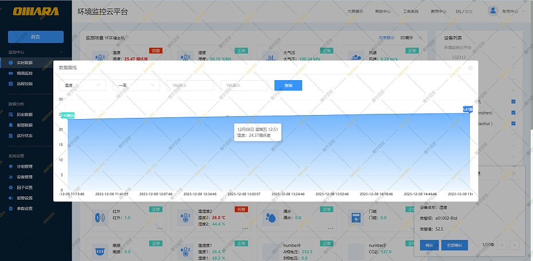The width and height of the screenshot is (533, 261).
Task: Open the 温度 parameter dropdown
Action: (x=83, y=85)
